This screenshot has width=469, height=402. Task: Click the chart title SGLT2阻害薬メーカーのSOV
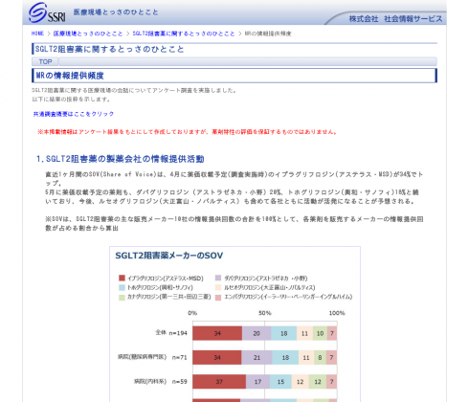[x=169, y=256]
